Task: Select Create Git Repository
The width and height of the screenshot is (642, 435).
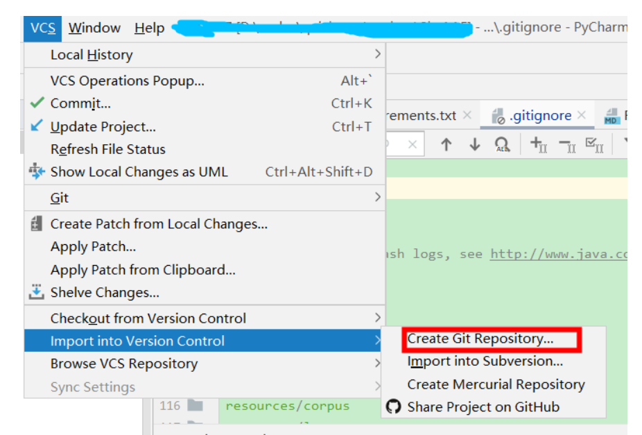Action: click(x=493, y=339)
